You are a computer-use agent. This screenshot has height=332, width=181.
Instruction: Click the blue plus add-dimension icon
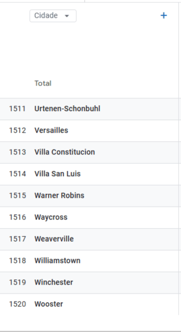(x=164, y=15)
